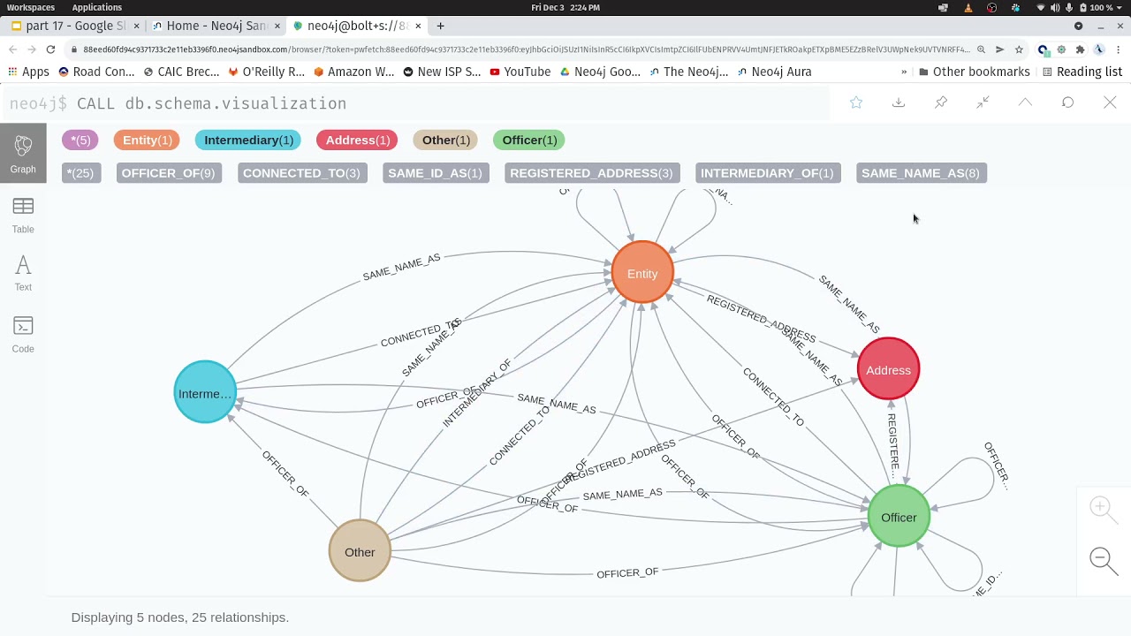The width and height of the screenshot is (1131, 636).
Task: Filter by the Officer(1) label
Action: point(529,140)
